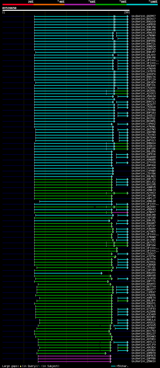
Task: Click the UniRef100_B9GUY0 label
Action: (143, 273)
